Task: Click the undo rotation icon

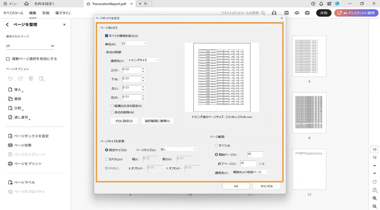Action: click(x=10, y=78)
